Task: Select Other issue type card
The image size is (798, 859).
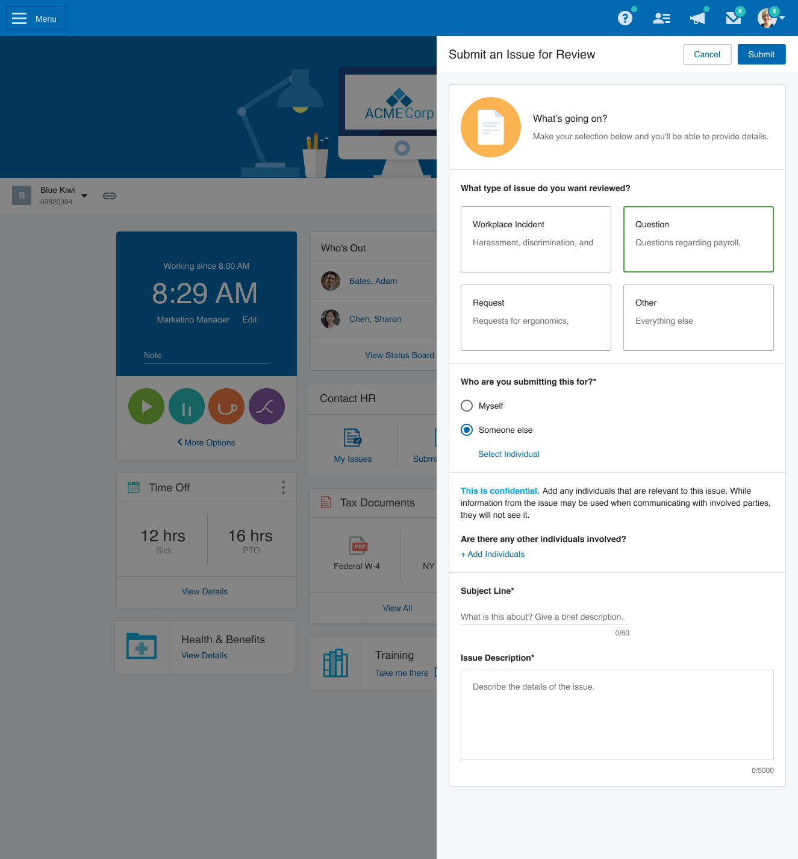Action: (x=699, y=318)
